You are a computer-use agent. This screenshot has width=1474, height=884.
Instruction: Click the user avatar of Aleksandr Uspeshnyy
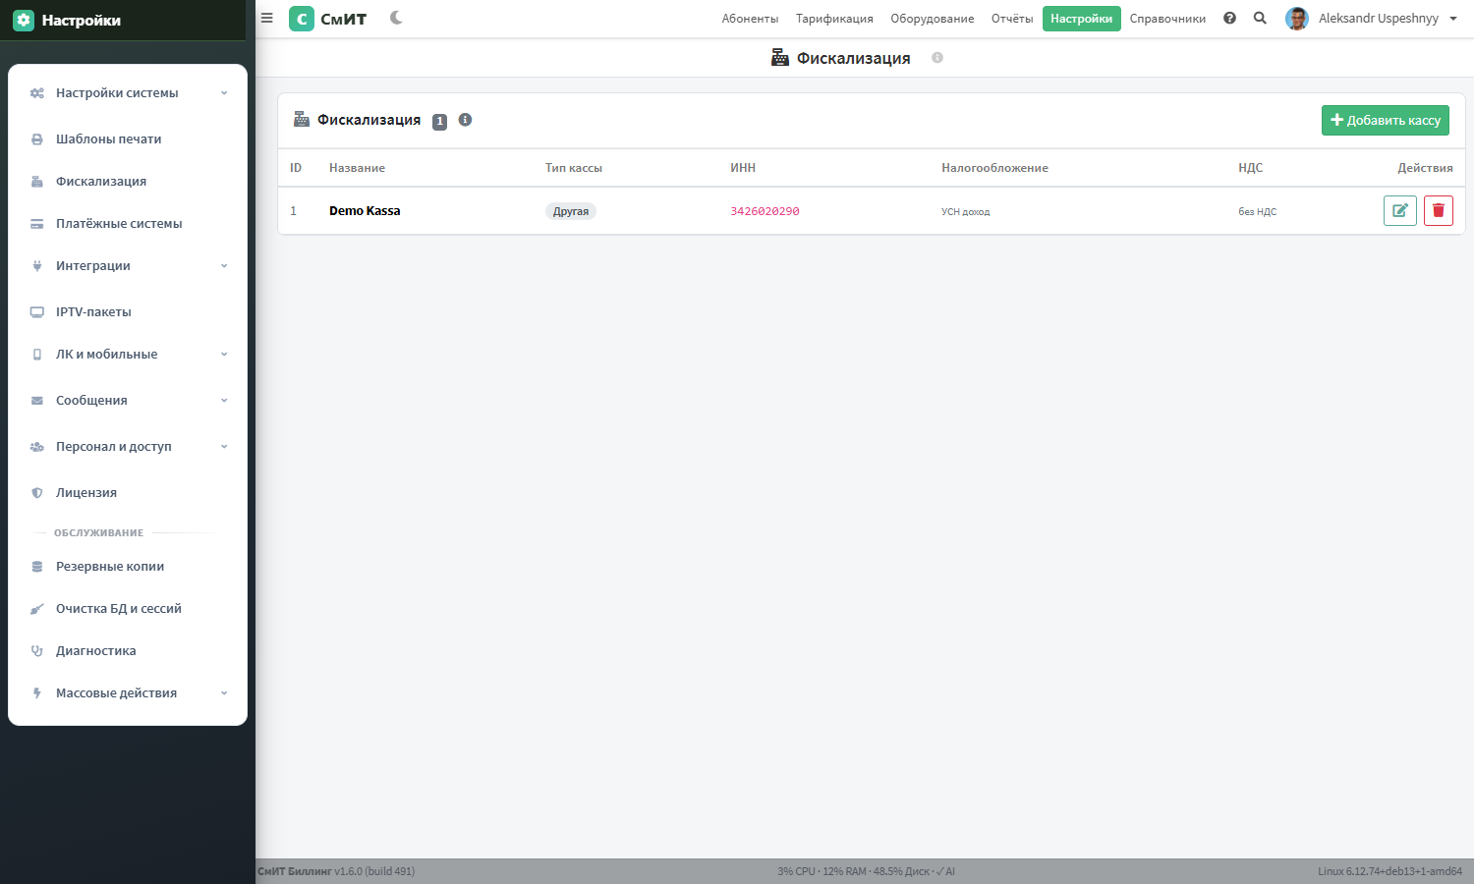(x=1297, y=19)
